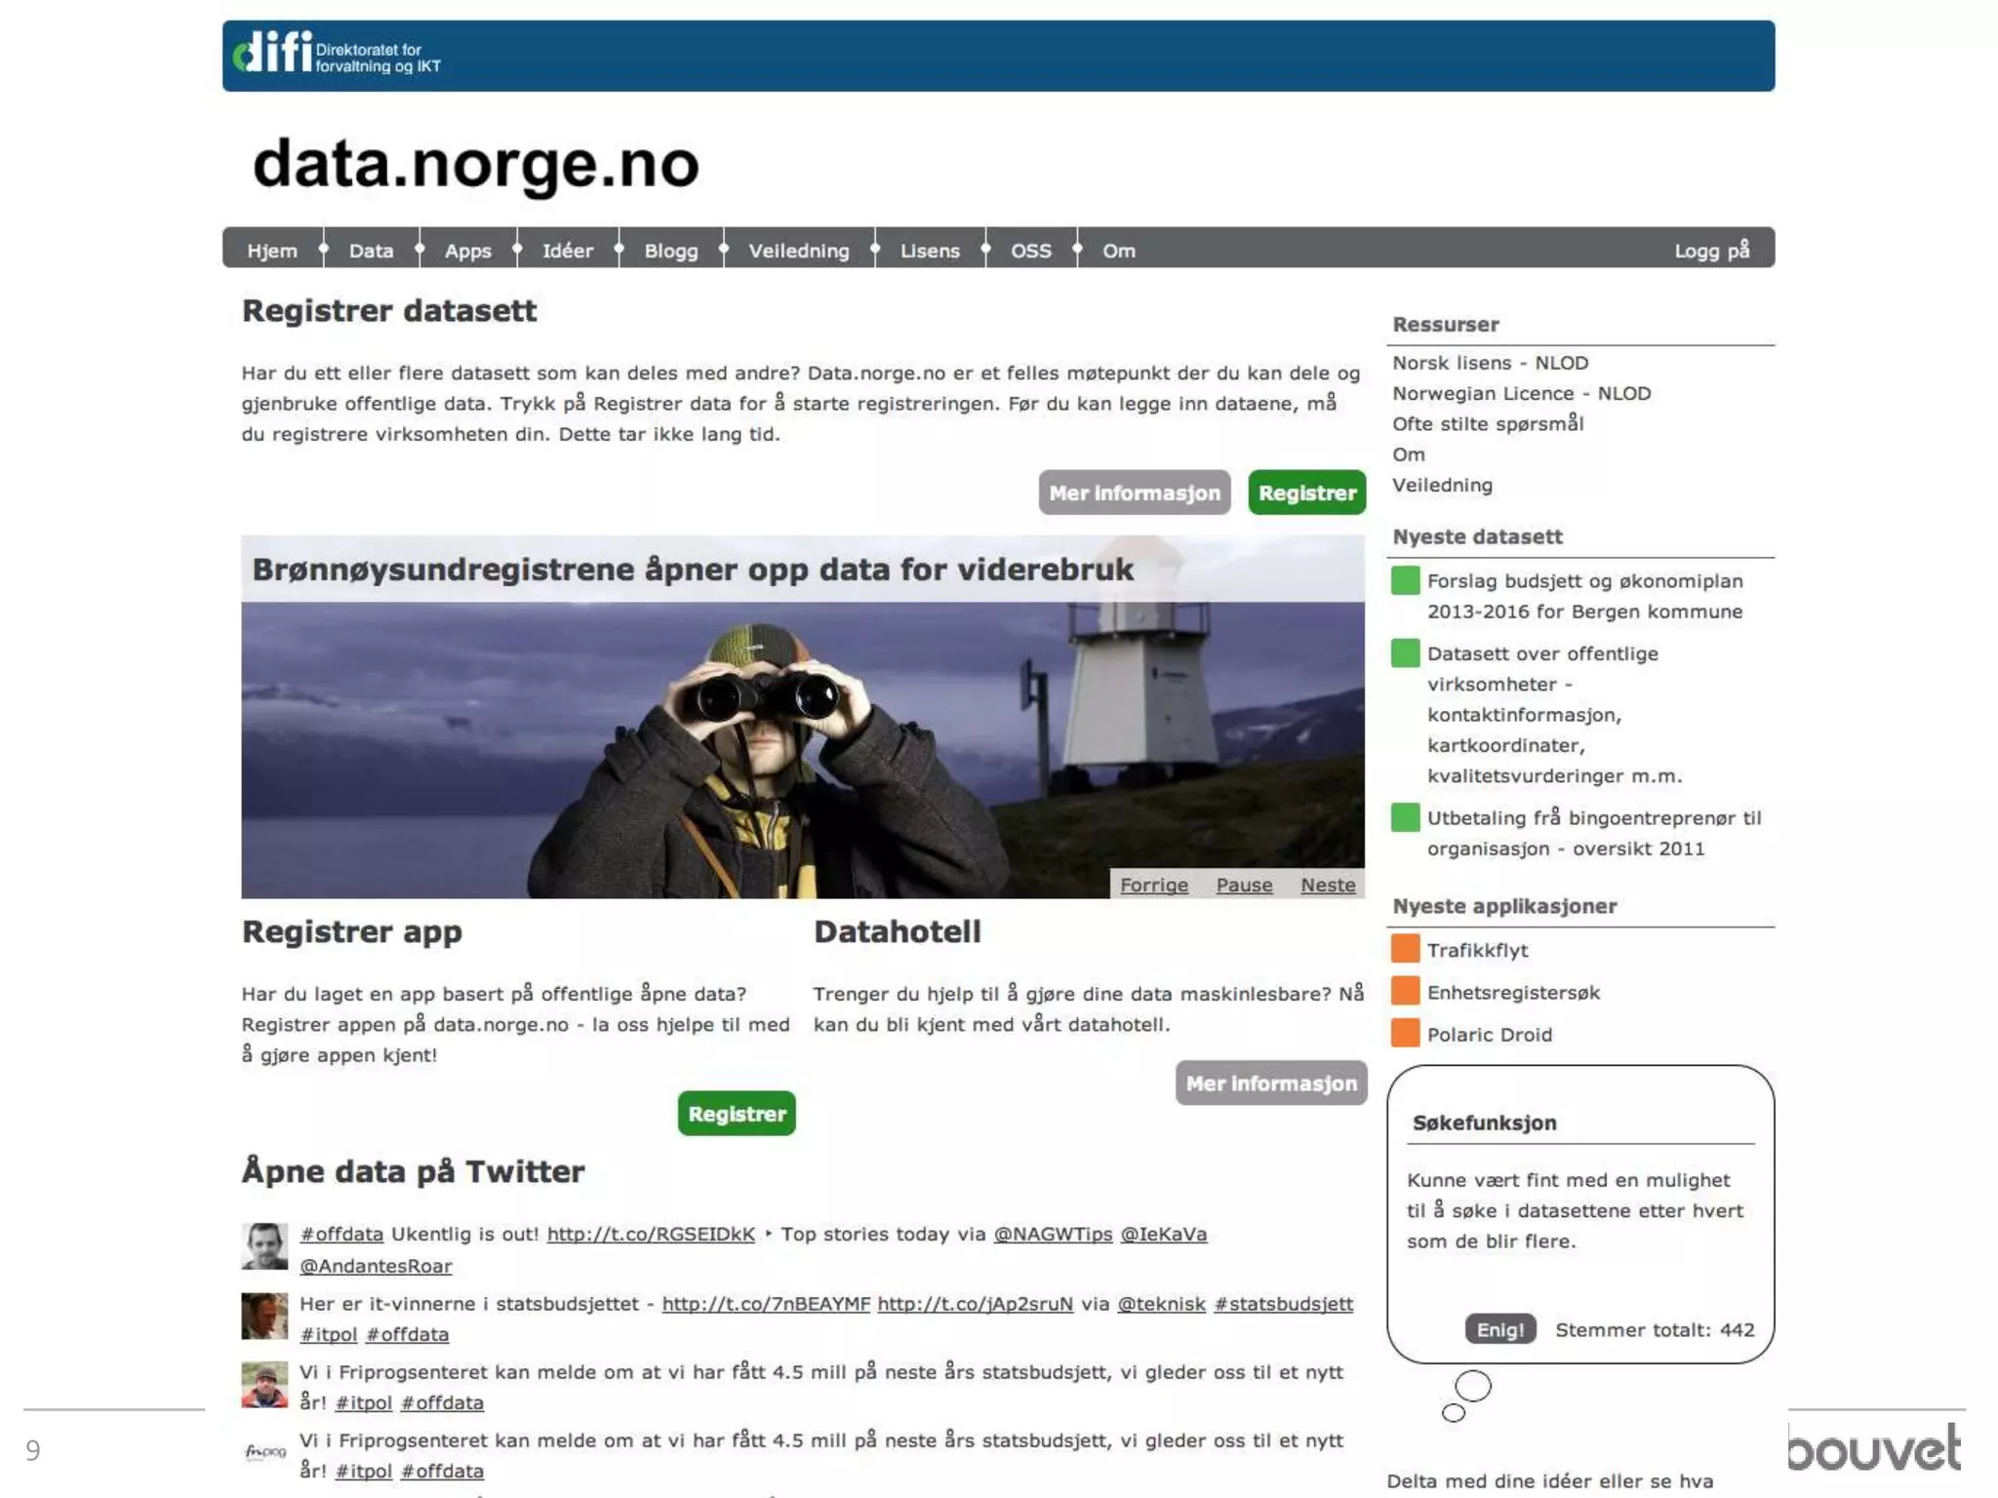Image resolution: width=1998 pixels, height=1498 pixels.
Task: Open the Apps section in navigation
Action: [468, 251]
